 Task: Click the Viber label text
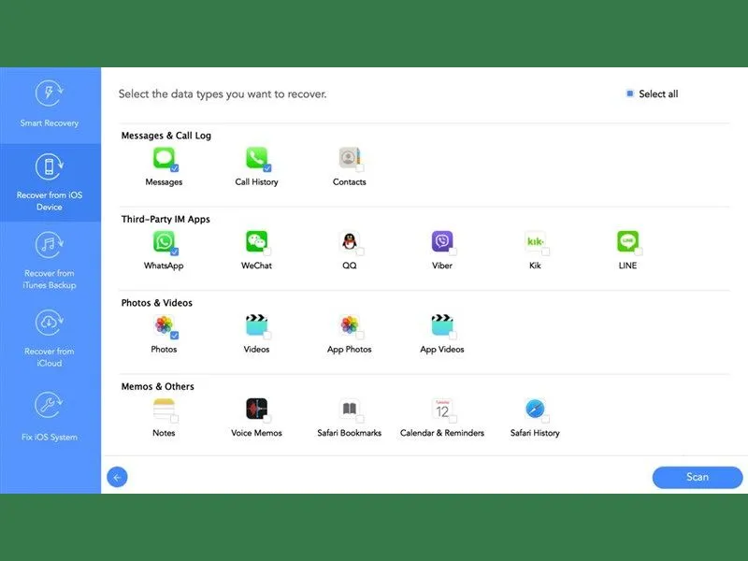click(442, 266)
